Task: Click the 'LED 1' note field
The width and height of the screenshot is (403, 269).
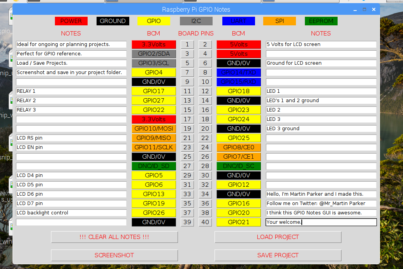Action: click(321, 91)
